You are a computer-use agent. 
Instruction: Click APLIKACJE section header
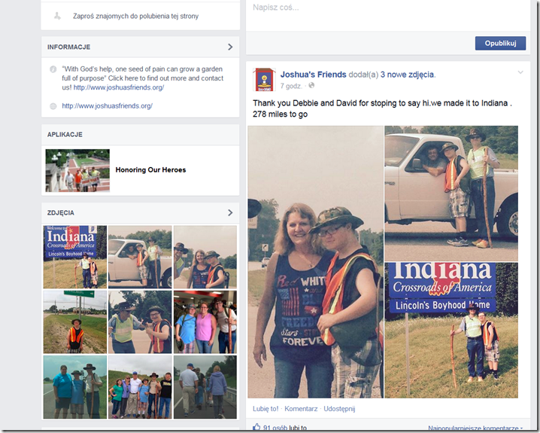(x=65, y=135)
